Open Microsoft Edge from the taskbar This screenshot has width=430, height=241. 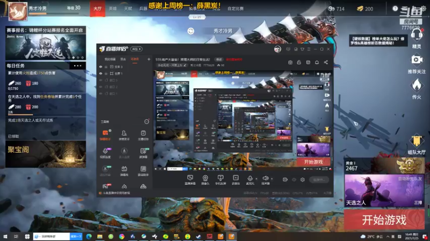point(89,236)
